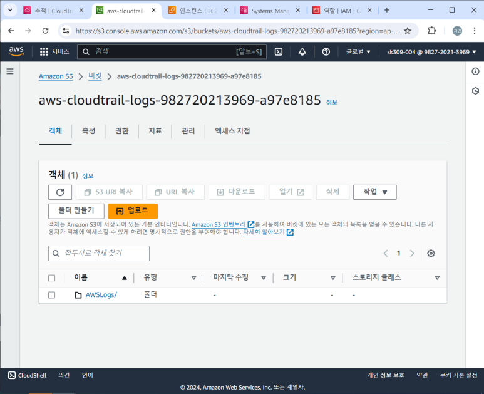
Task: Click 언어 language in footer
Action: click(88, 375)
